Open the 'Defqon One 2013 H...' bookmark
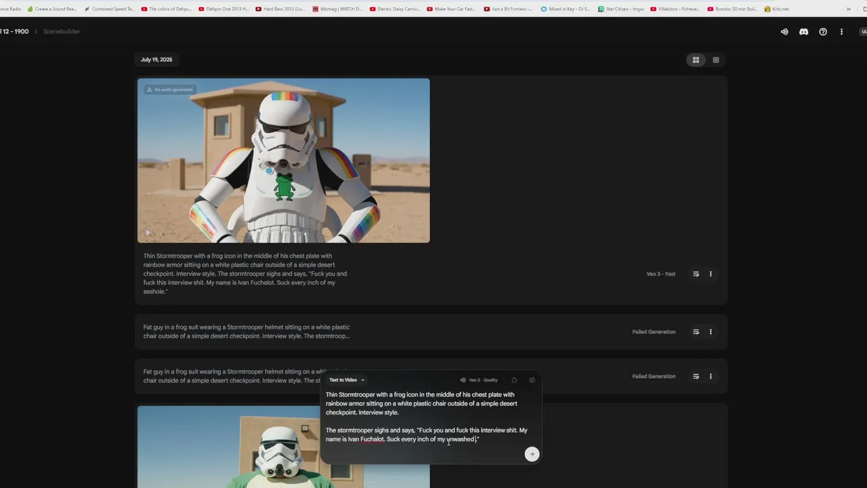This screenshot has height=488, width=867. pos(224,9)
